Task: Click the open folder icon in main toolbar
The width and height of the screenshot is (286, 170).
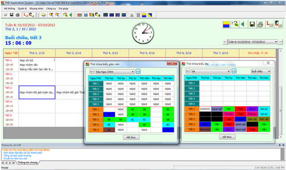Action: point(6,15)
